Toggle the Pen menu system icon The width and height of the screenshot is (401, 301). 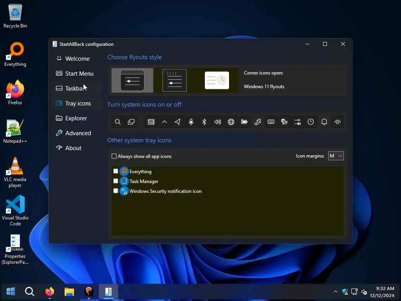(x=258, y=122)
